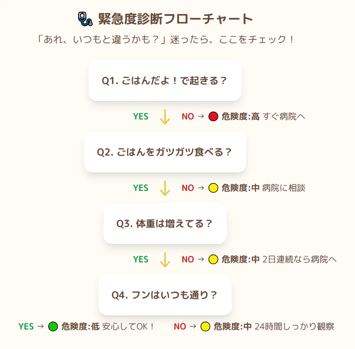Click the down arrow below the Q2 box

pos(165,188)
